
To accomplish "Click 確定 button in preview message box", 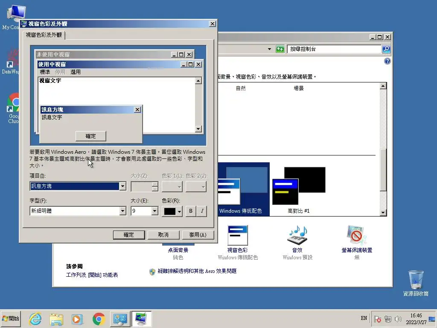I will (91, 136).
